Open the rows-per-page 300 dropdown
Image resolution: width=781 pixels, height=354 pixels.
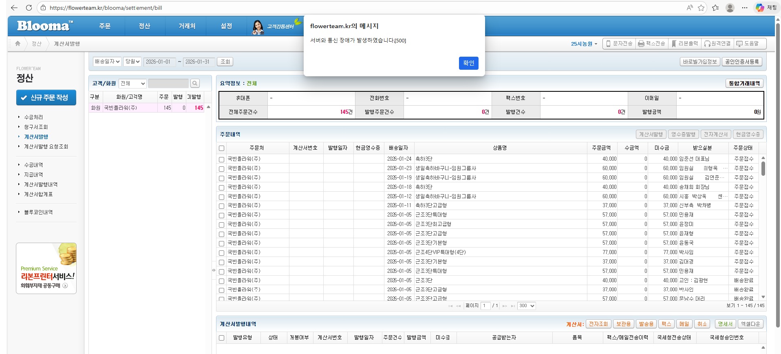(526, 306)
